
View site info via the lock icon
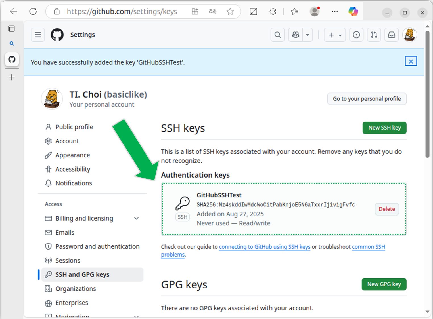(x=57, y=11)
